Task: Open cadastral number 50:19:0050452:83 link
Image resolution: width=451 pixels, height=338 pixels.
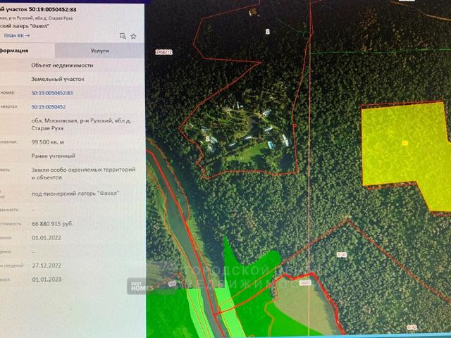Action: 52,92
